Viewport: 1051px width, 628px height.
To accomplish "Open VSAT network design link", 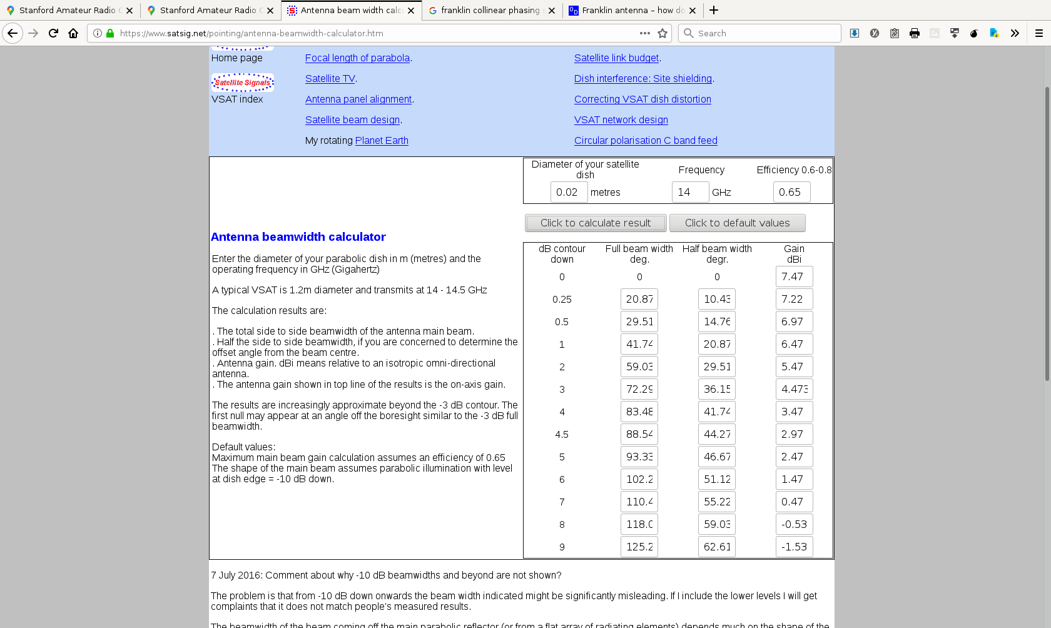I will pyautogui.click(x=621, y=120).
